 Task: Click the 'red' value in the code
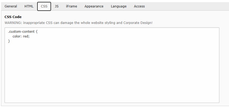tap(26, 36)
